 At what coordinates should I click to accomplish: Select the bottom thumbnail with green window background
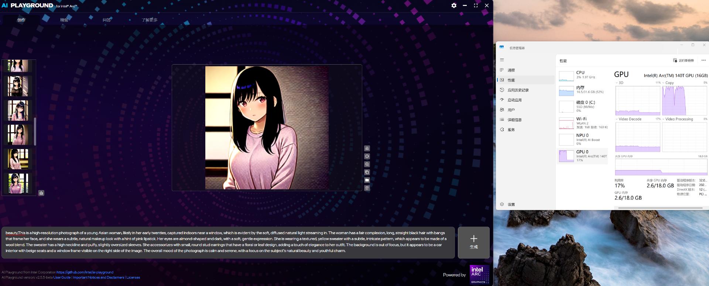(x=18, y=183)
